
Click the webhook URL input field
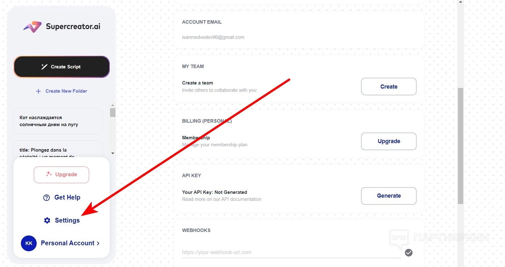pyautogui.click(x=291, y=252)
